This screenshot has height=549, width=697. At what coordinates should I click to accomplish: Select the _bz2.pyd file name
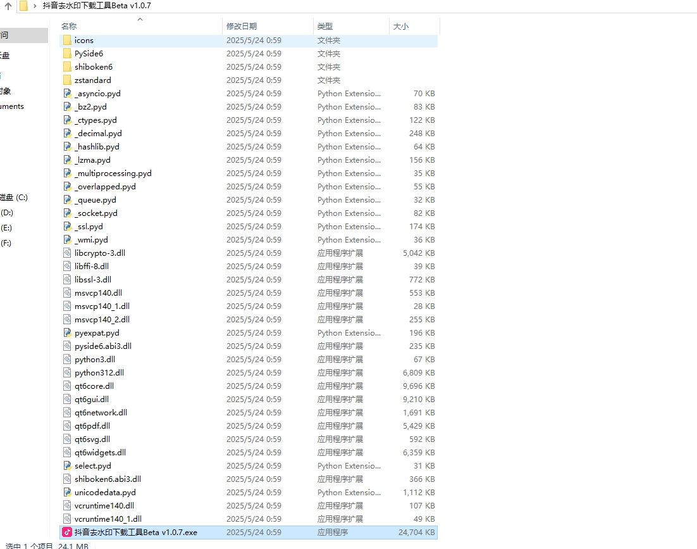(90, 107)
